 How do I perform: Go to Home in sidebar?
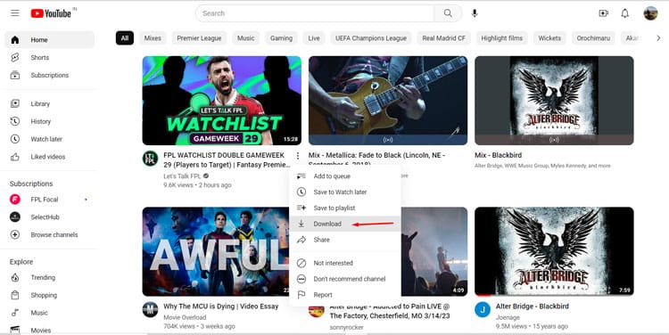click(x=49, y=39)
